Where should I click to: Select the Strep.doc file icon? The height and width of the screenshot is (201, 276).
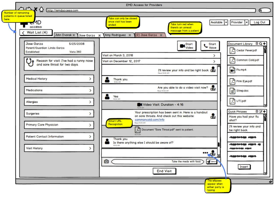coord(232,91)
